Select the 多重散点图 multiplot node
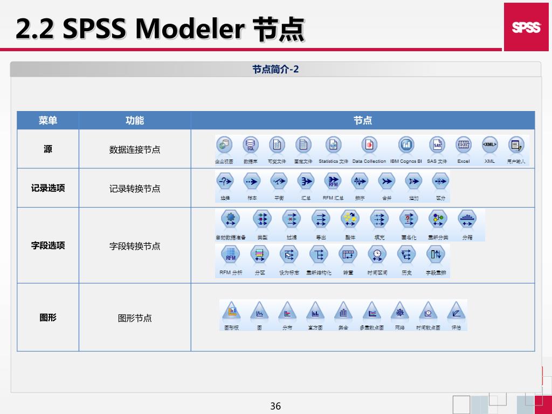This screenshot has width=552, height=414. click(x=372, y=311)
